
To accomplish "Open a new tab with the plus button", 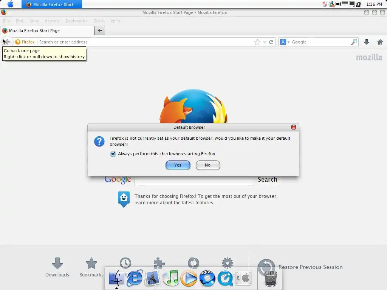I will click(100, 31).
